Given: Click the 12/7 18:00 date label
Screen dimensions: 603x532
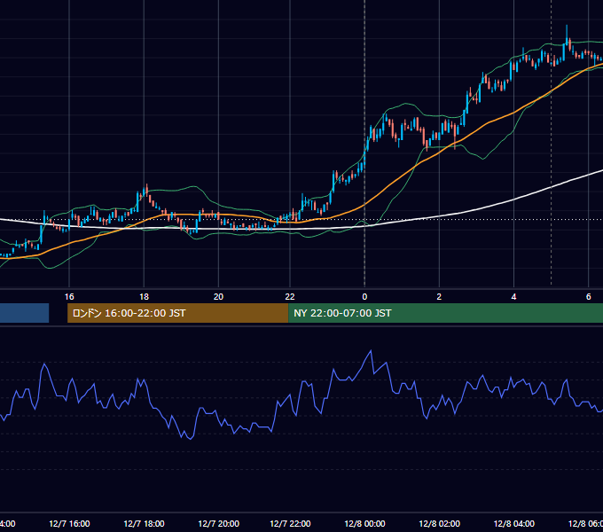Looking at the screenshot, I should (144, 523).
